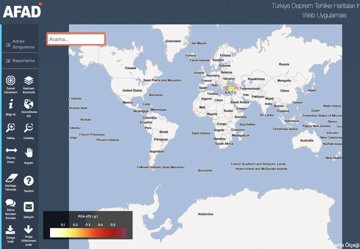Image resolution: width=360 pixels, height=249 pixels.
Task: Download project document via Proje Dökümanı İndir
Action: (29, 230)
